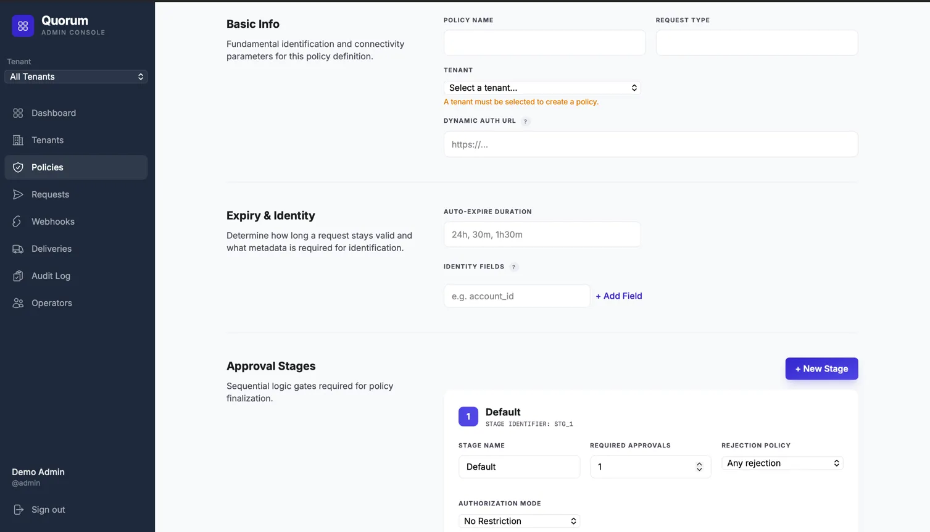Click the Stage Name input field
This screenshot has height=532, width=930.
(519, 467)
